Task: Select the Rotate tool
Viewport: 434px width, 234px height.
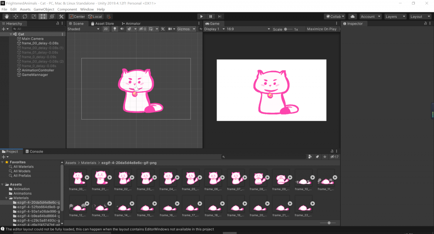Action: pos(25,16)
